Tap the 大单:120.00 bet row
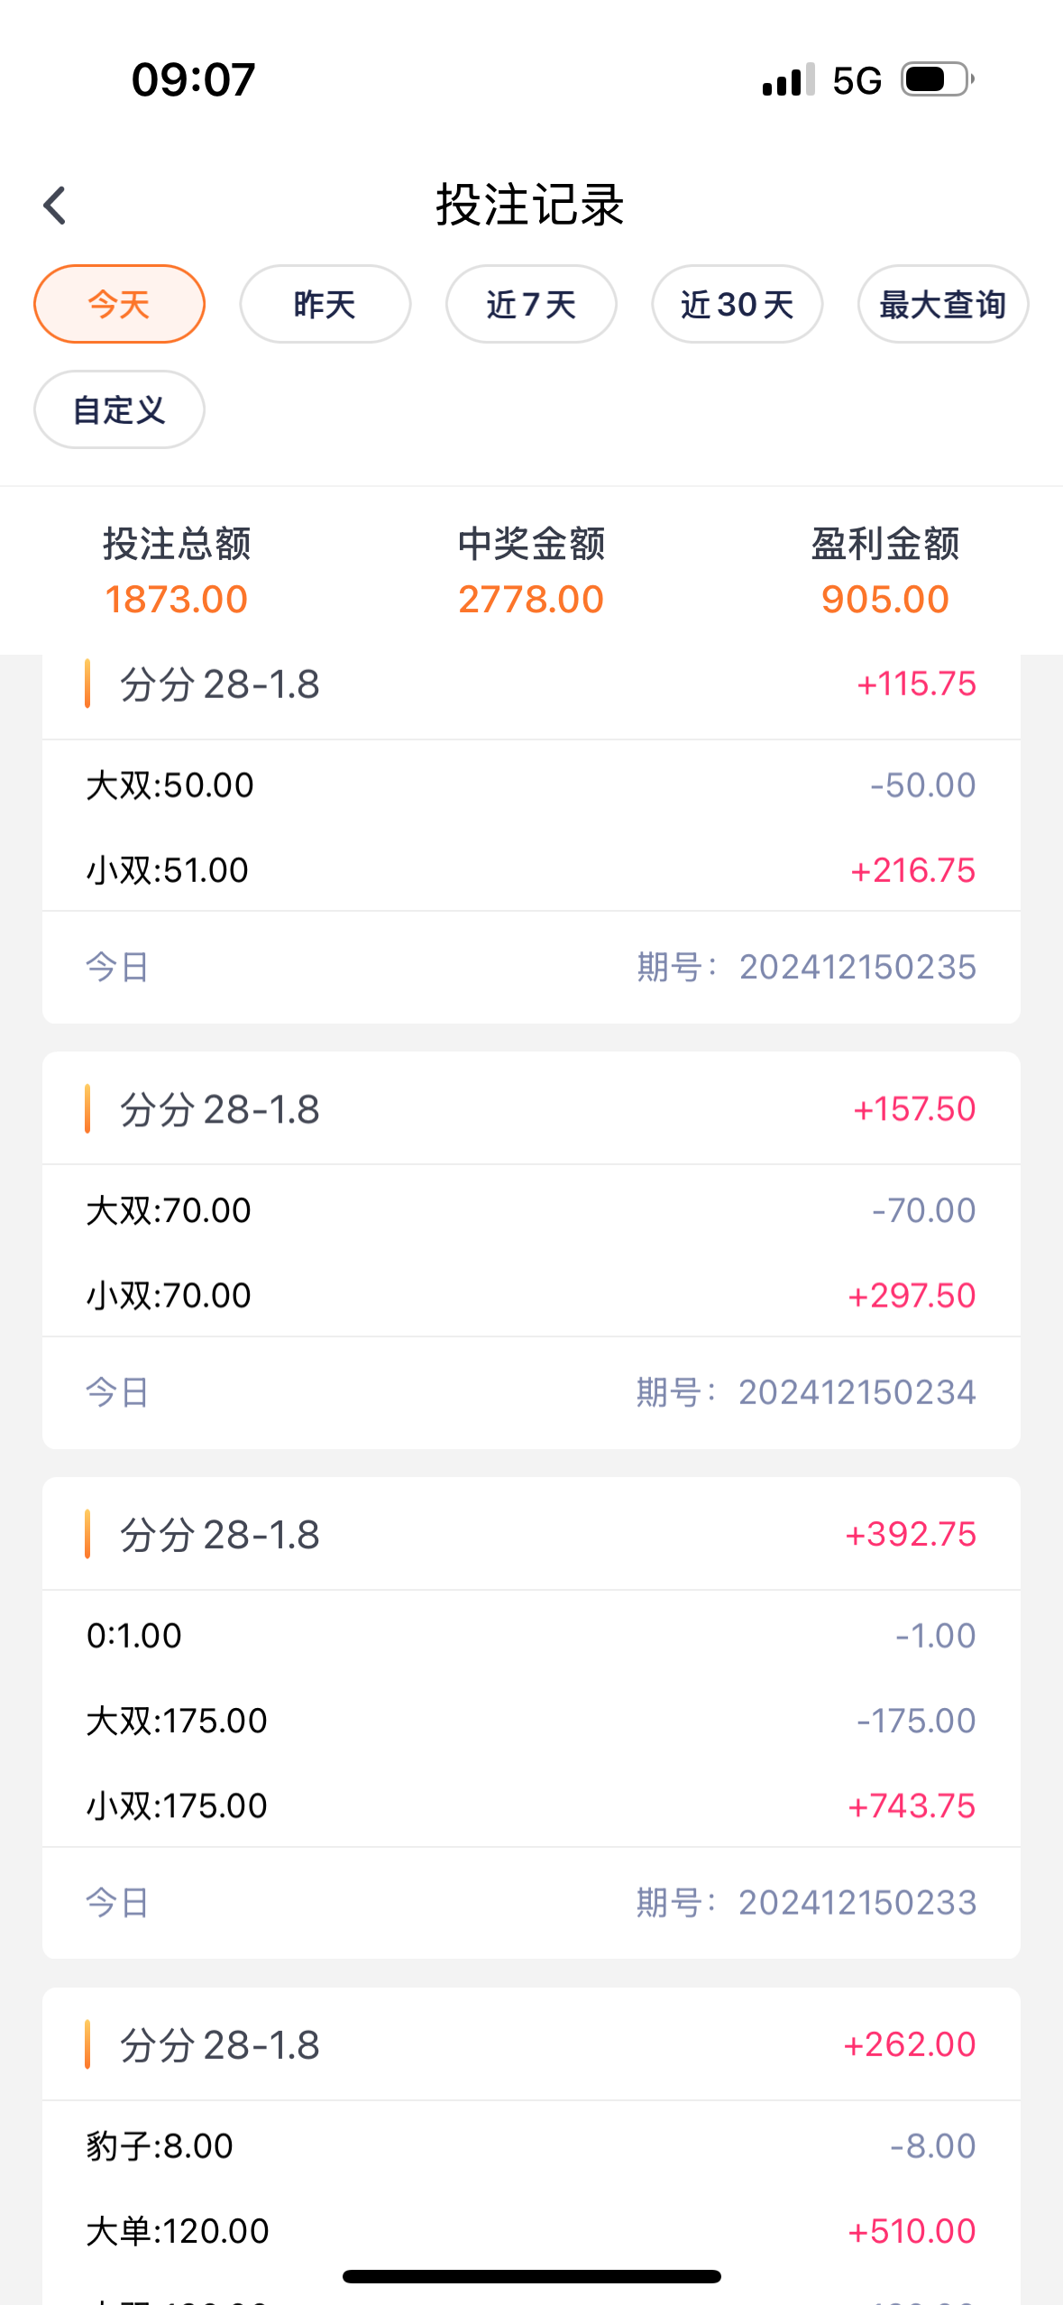 531,2230
